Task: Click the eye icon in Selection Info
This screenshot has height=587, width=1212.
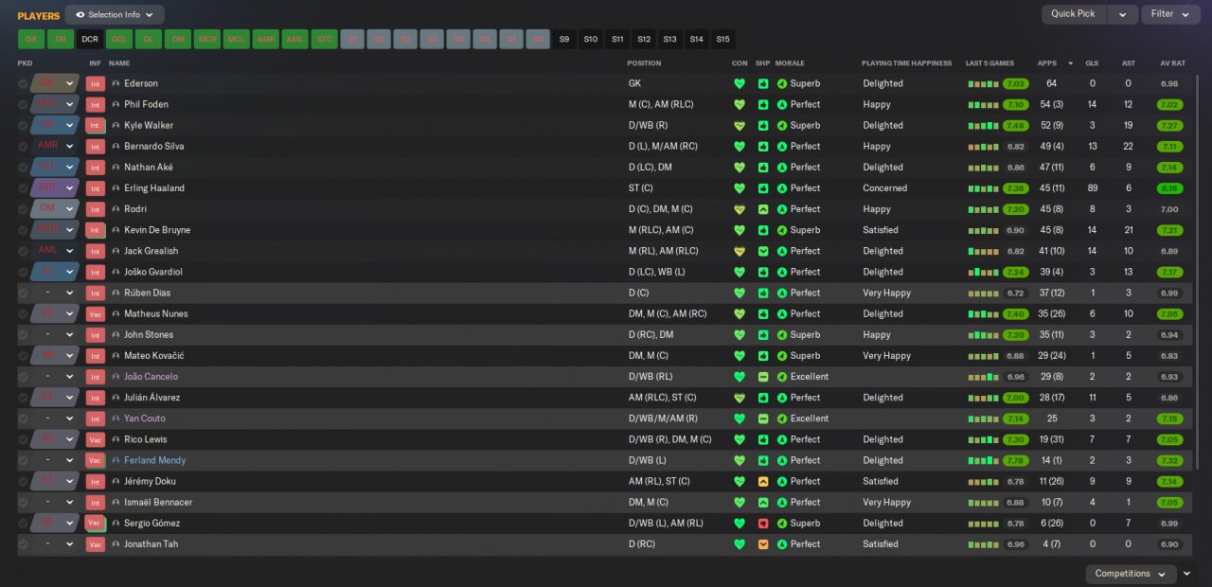Action: click(80, 15)
